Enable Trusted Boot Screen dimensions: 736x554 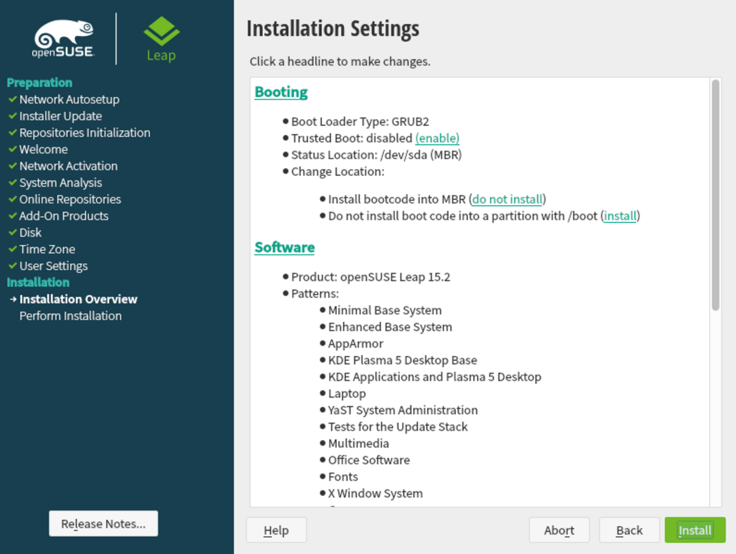[x=437, y=138]
